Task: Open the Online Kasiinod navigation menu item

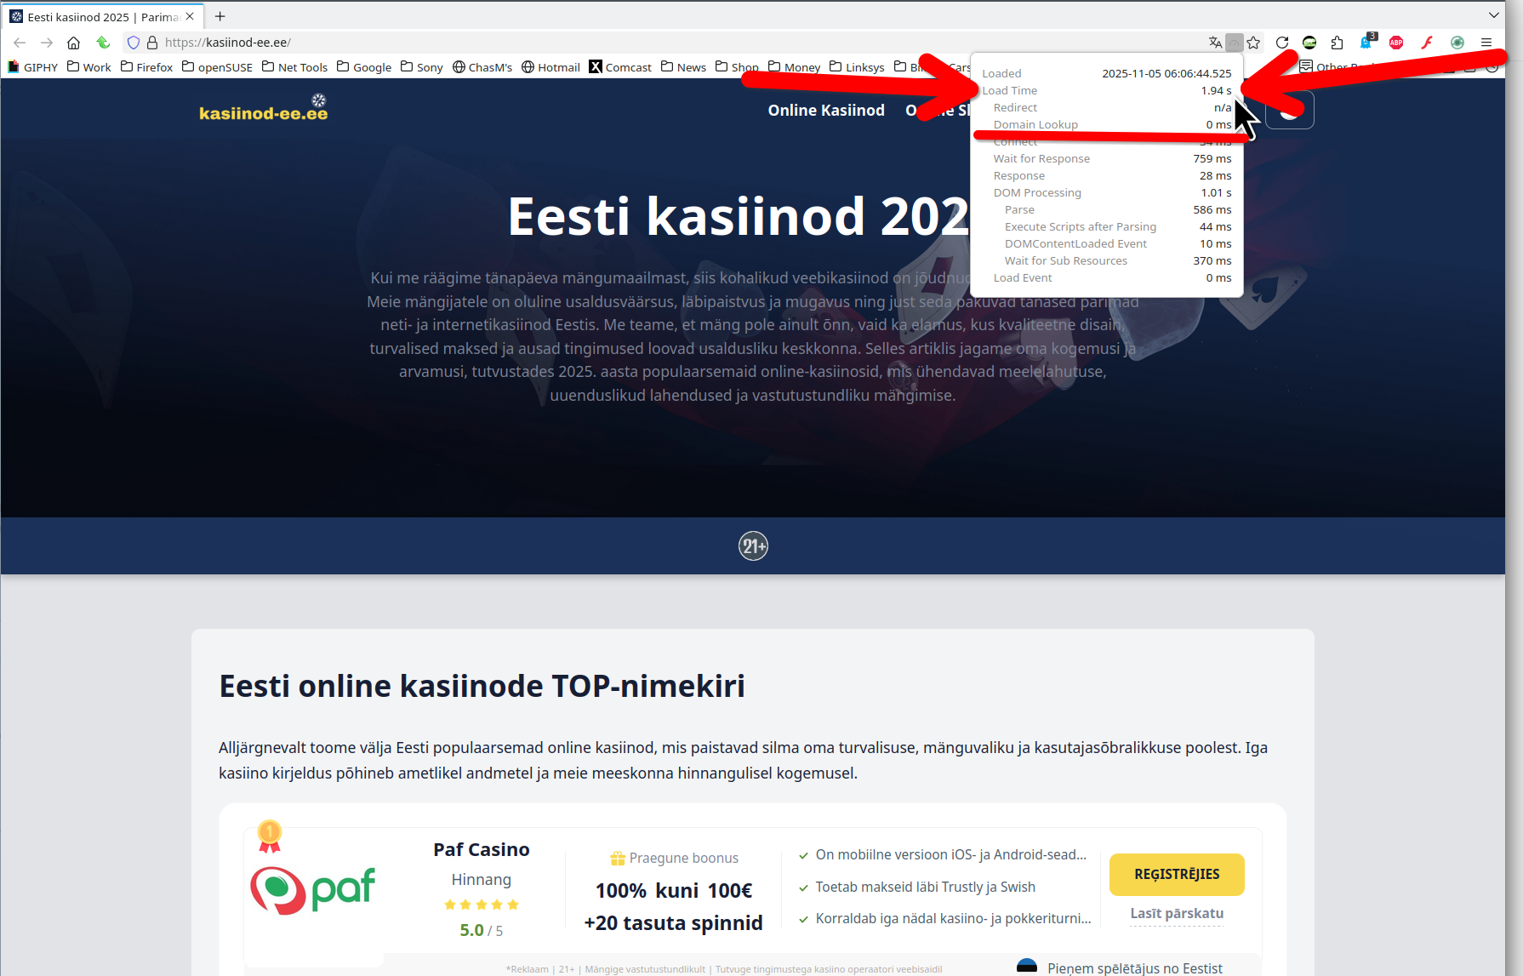Action: pyautogui.click(x=826, y=111)
